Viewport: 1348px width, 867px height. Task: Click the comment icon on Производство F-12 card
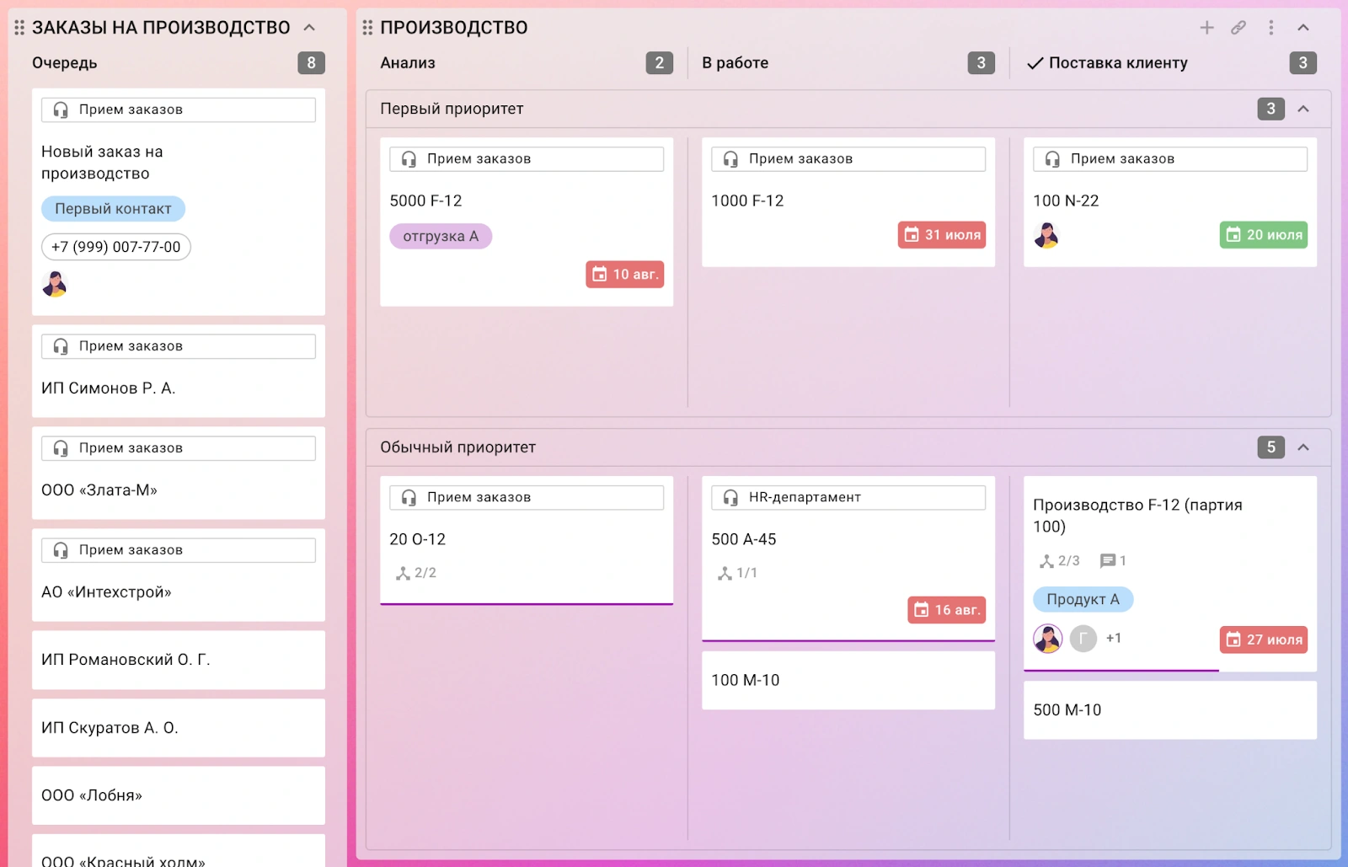[1108, 561]
